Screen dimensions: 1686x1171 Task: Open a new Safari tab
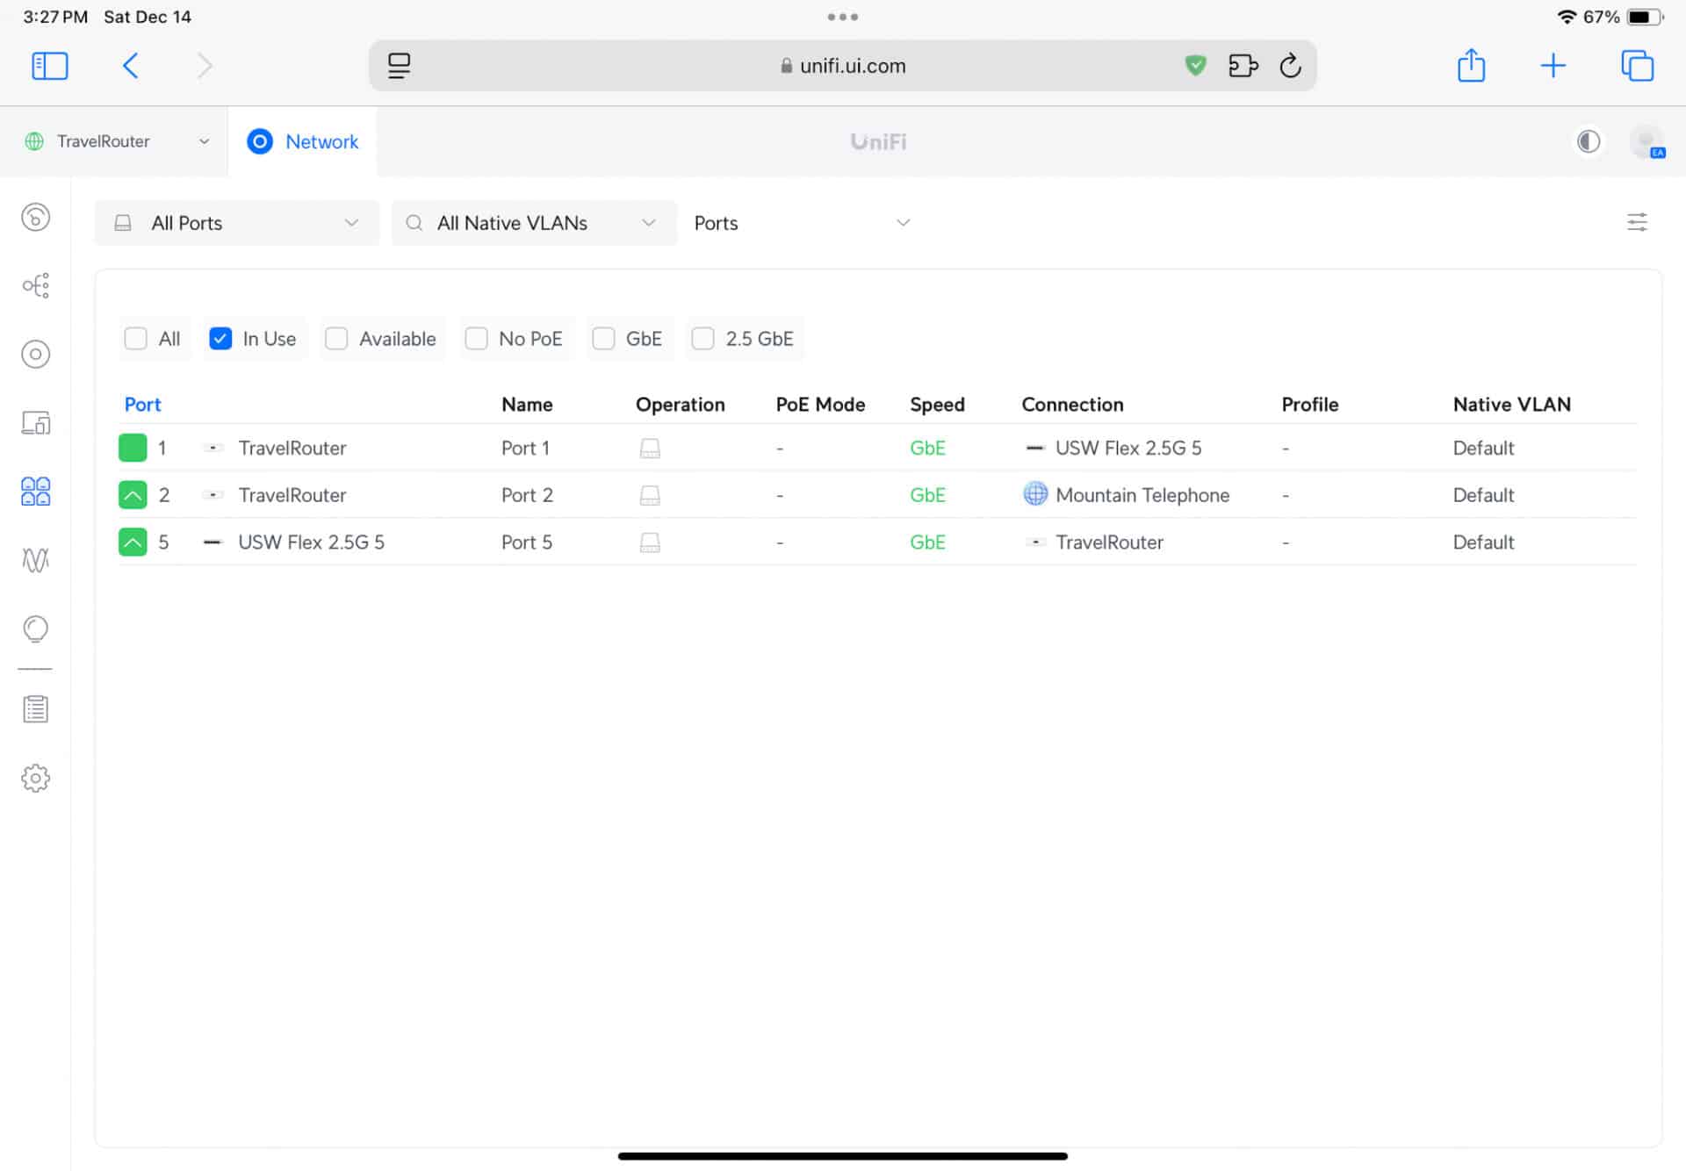[x=1553, y=66]
